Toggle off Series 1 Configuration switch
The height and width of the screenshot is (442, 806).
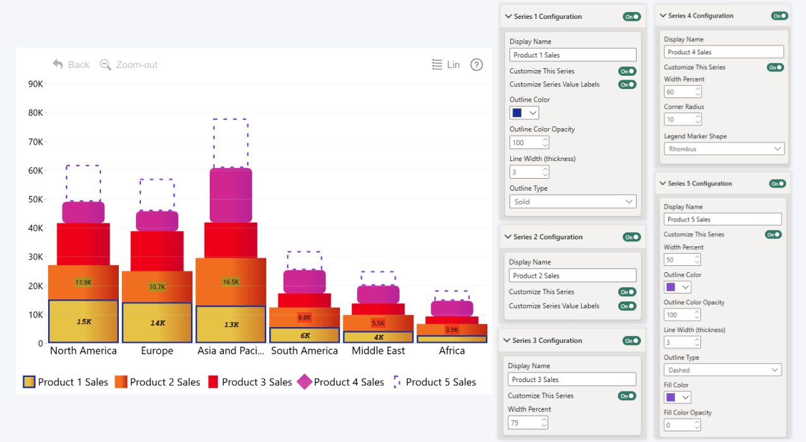[631, 17]
